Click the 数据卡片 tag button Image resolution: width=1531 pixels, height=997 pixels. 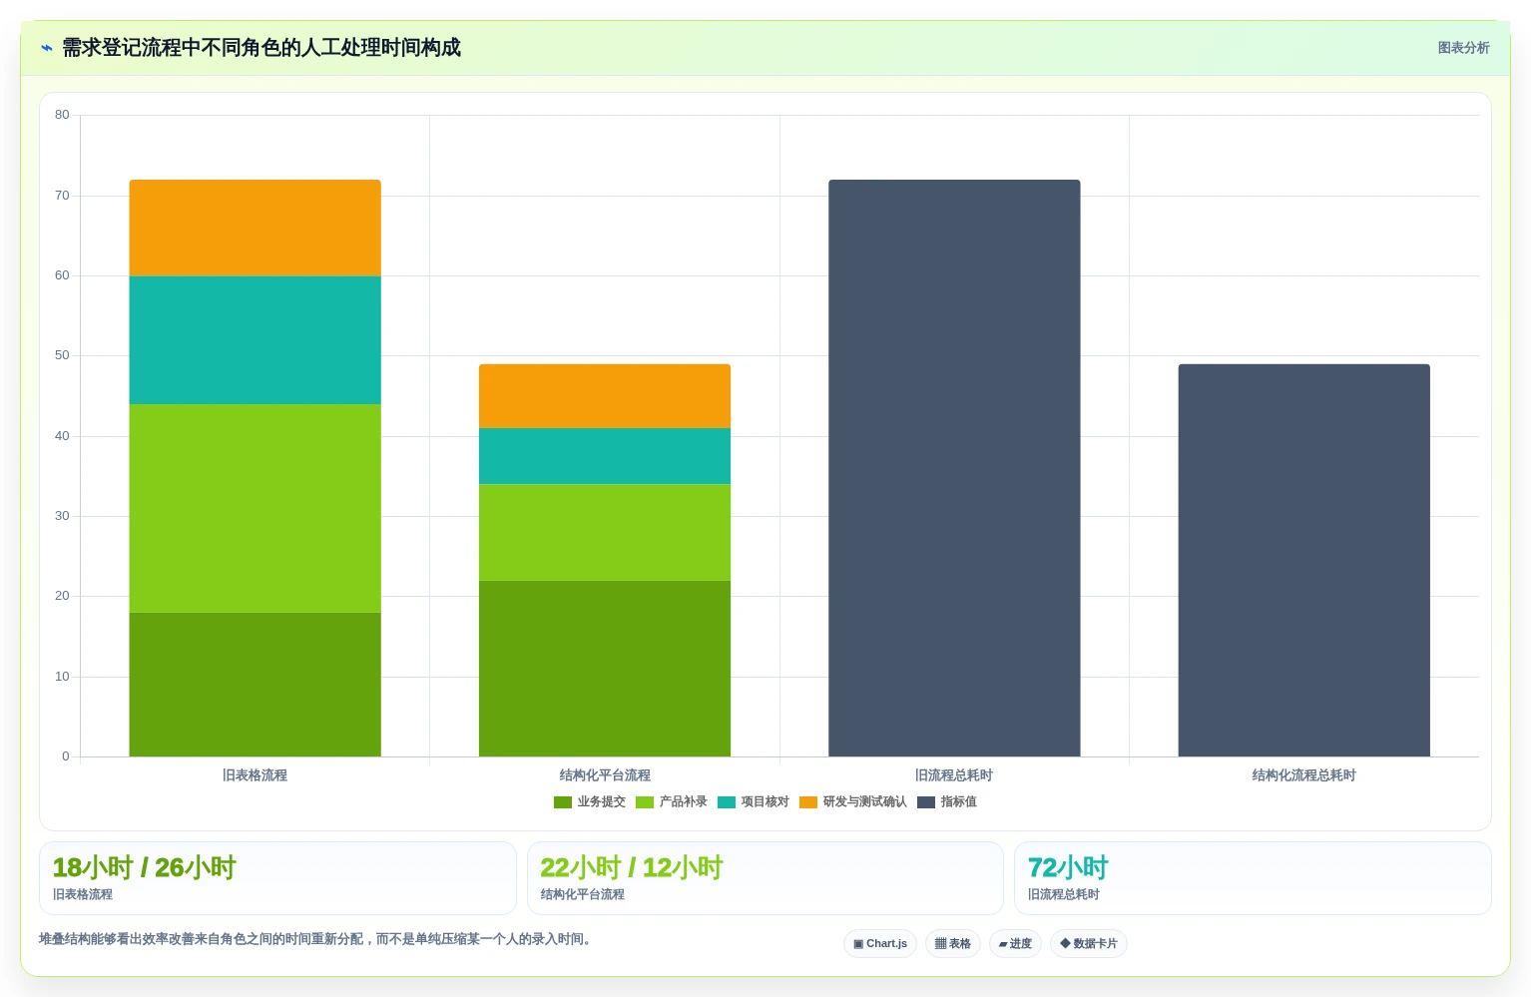pyautogui.click(x=1089, y=944)
